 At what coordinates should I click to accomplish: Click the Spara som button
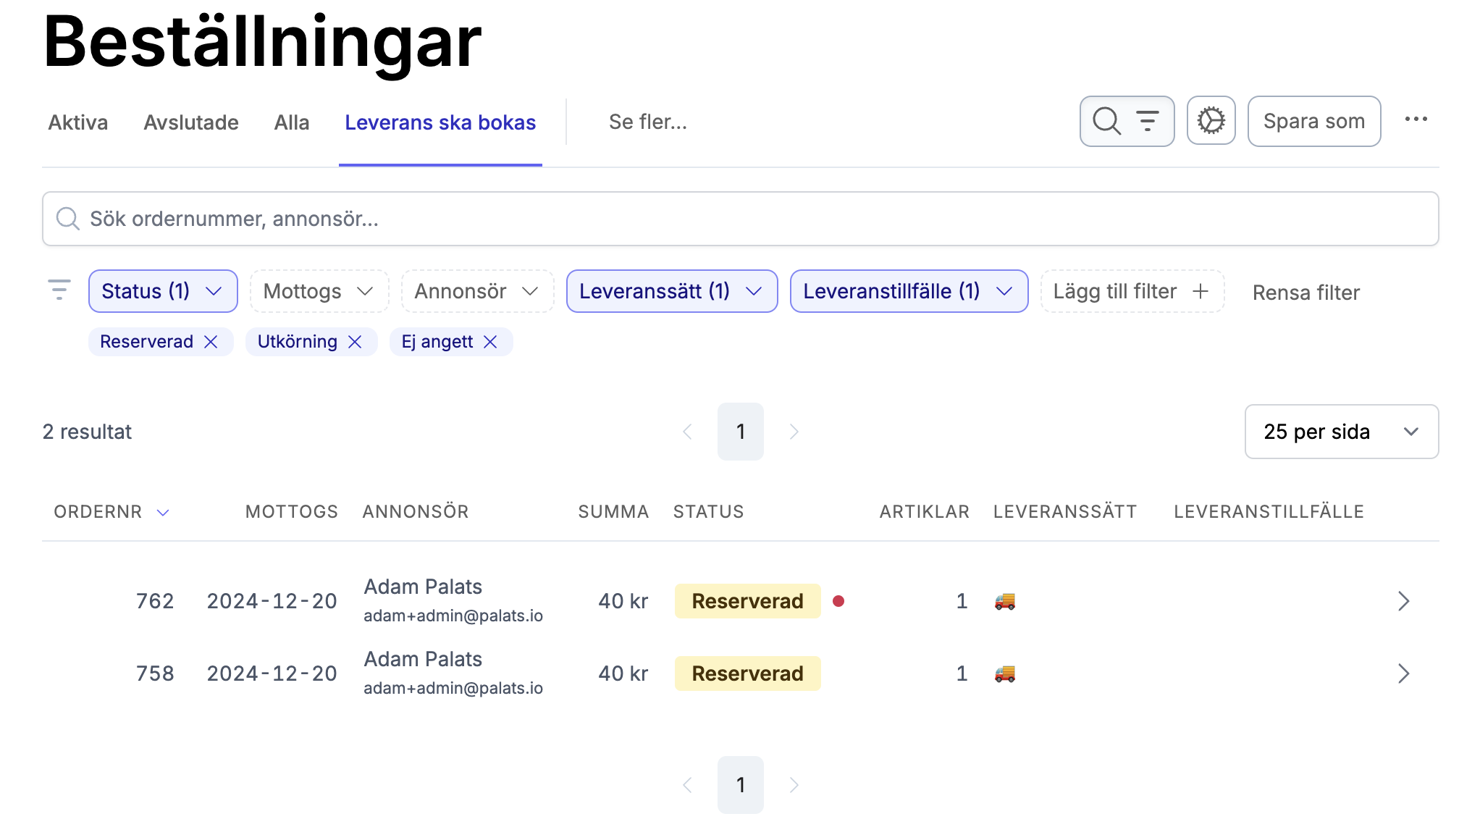coord(1314,121)
